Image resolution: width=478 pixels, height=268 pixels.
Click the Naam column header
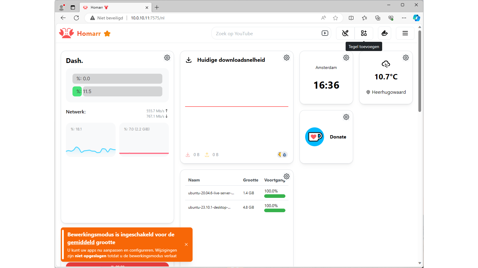point(194,180)
